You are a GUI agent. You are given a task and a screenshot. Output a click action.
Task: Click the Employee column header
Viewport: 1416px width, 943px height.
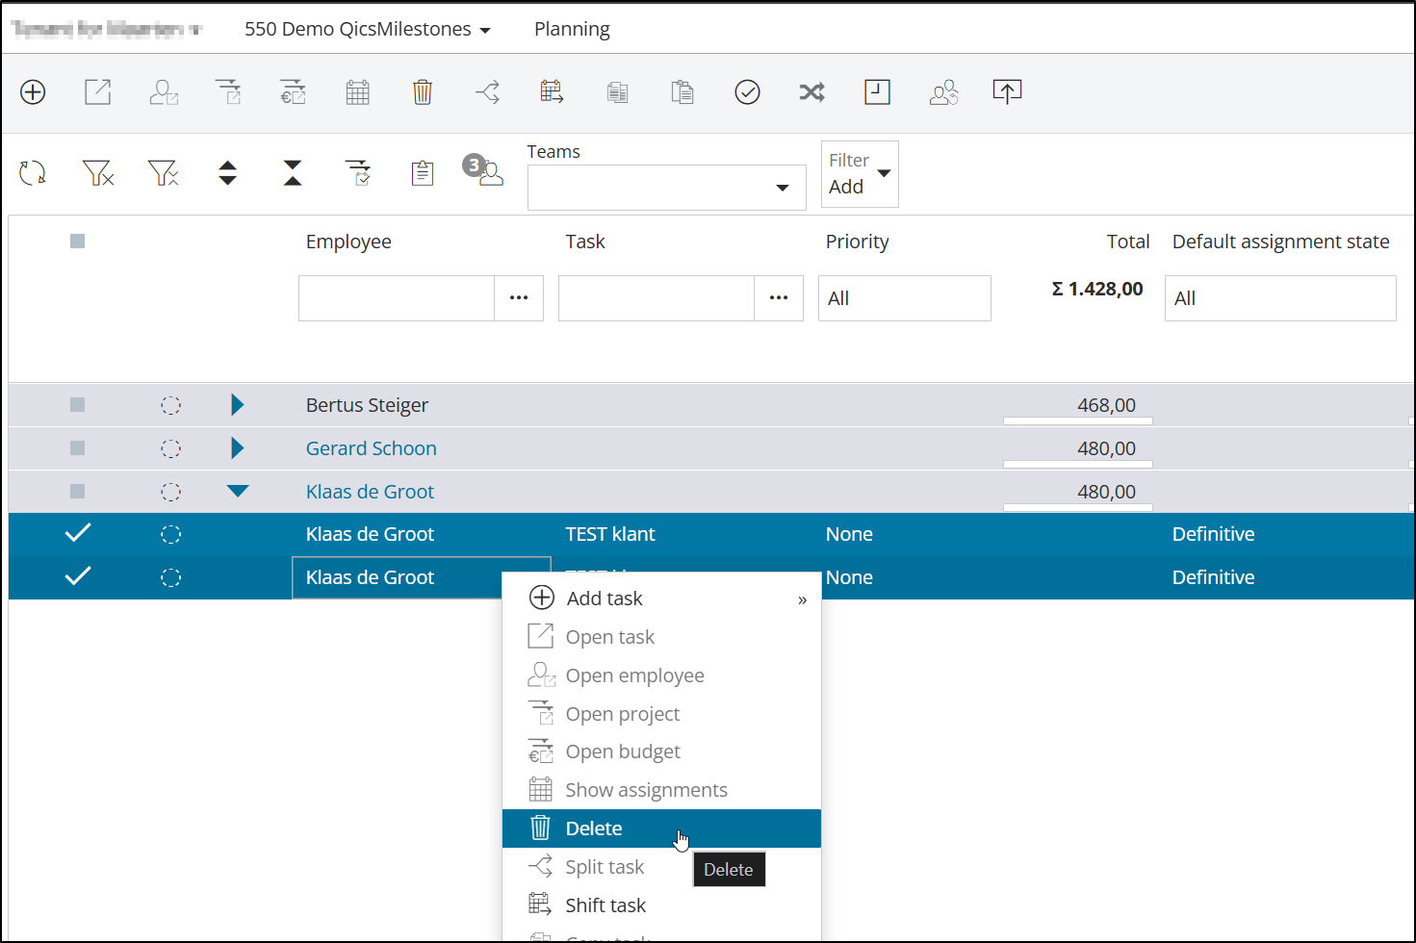click(x=348, y=242)
